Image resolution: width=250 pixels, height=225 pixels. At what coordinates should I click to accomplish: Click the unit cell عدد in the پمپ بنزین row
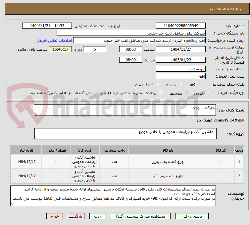(x=114, y=162)
